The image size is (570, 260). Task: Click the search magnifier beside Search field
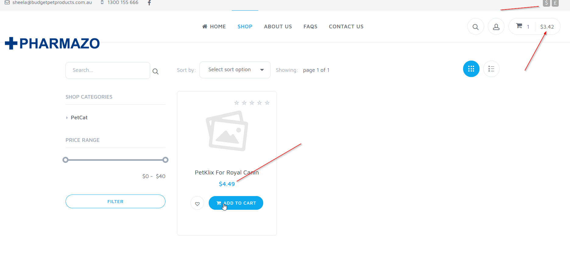pos(155,72)
